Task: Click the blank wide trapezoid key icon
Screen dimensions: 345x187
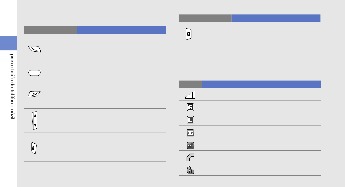Action: point(34,72)
